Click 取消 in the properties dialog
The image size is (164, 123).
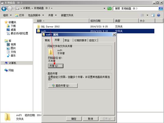pyautogui.click(x=91, y=119)
